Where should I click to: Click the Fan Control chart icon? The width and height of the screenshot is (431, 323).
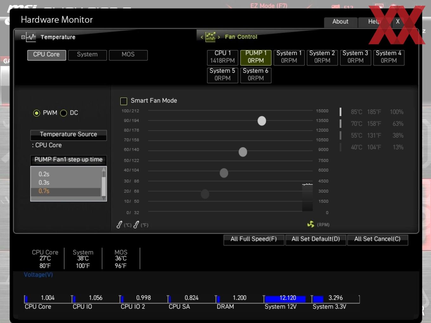pos(210,37)
